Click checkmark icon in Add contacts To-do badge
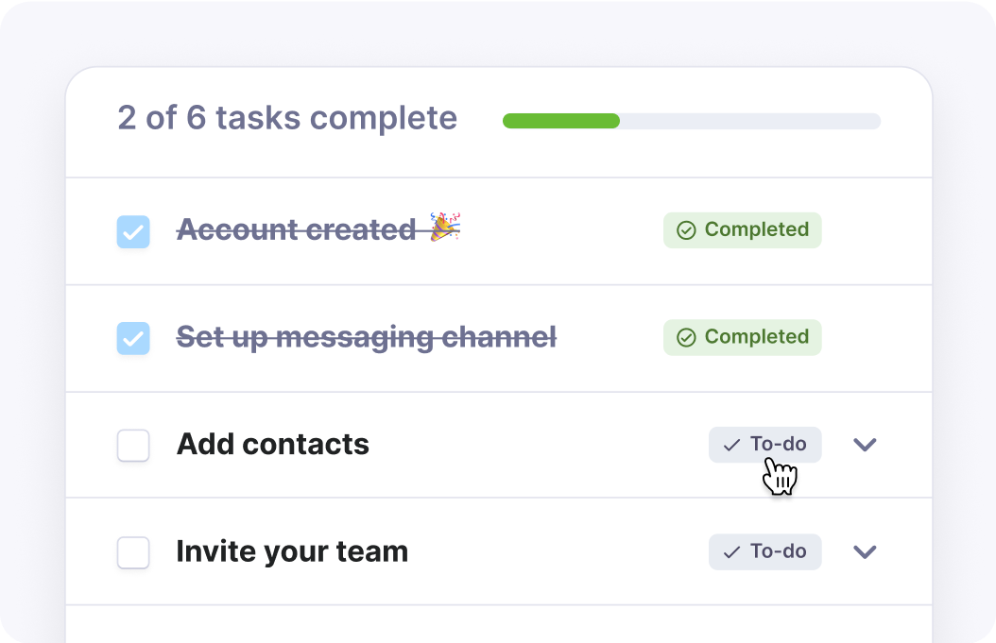Image resolution: width=996 pixels, height=643 pixels. click(731, 445)
